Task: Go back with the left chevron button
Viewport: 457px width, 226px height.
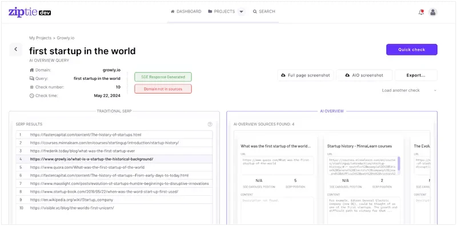Action: (16, 49)
